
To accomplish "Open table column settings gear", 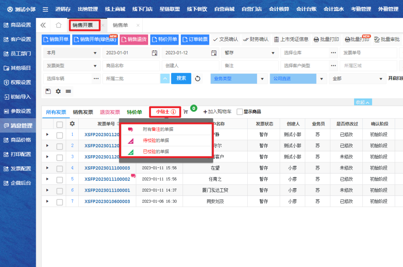I will (x=72, y=124).
